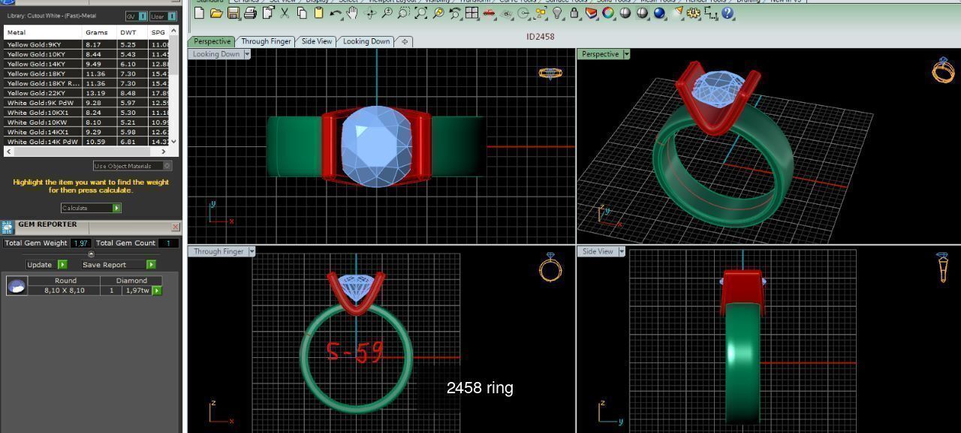Click the Paste clipboard icon
This screenshot has height=433, width=961.
pyautogui.click(x=318, y=13)
